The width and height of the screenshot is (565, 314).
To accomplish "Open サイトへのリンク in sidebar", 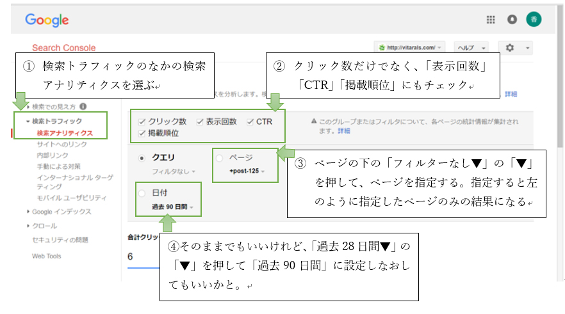I will (x=61, y=145).
